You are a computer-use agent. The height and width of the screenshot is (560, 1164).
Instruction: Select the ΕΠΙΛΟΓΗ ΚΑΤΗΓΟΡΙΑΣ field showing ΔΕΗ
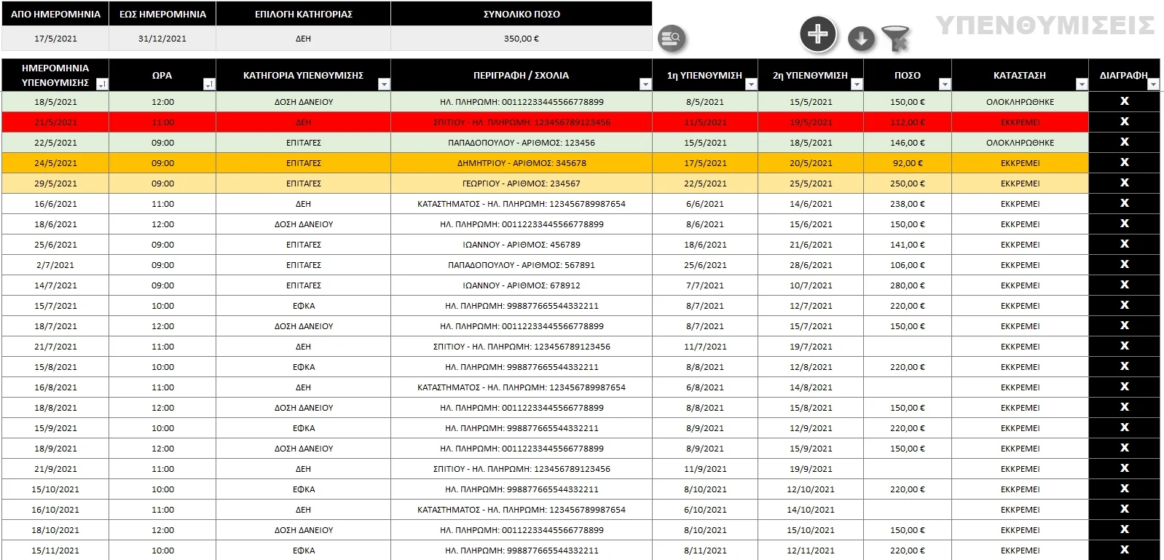[303, 39]
